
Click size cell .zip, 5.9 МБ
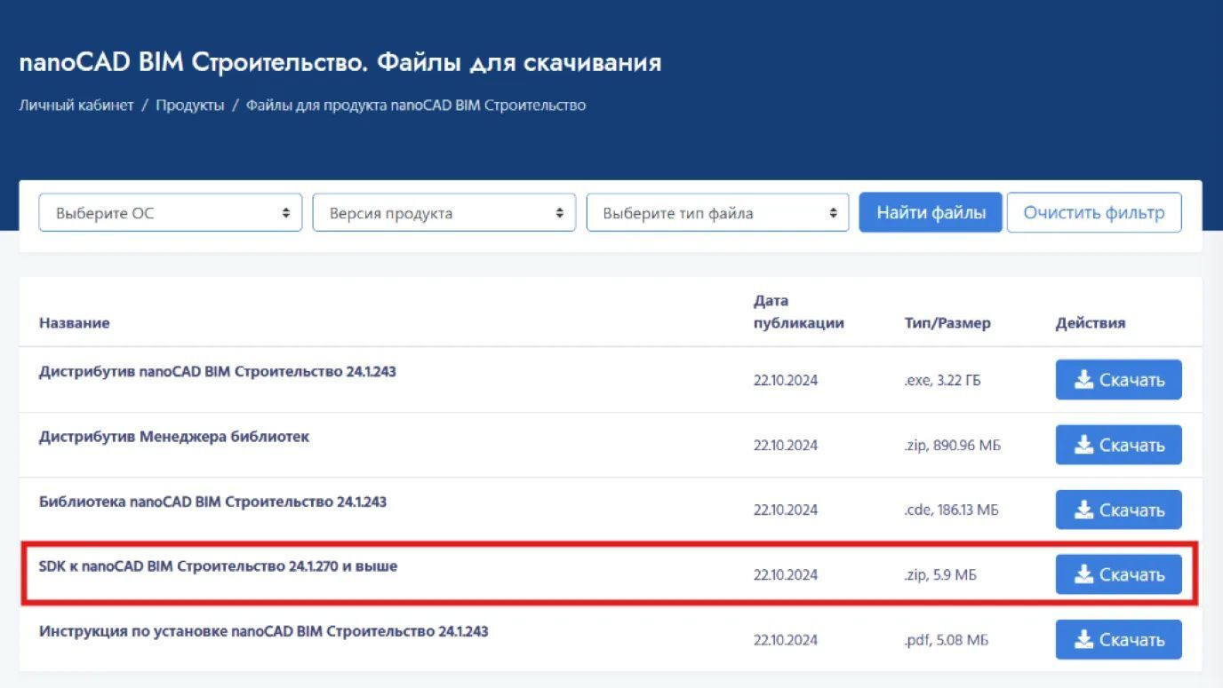point(940,574)
